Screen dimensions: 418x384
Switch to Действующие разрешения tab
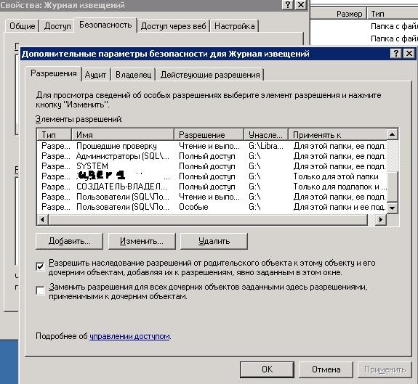click(210, 75)
